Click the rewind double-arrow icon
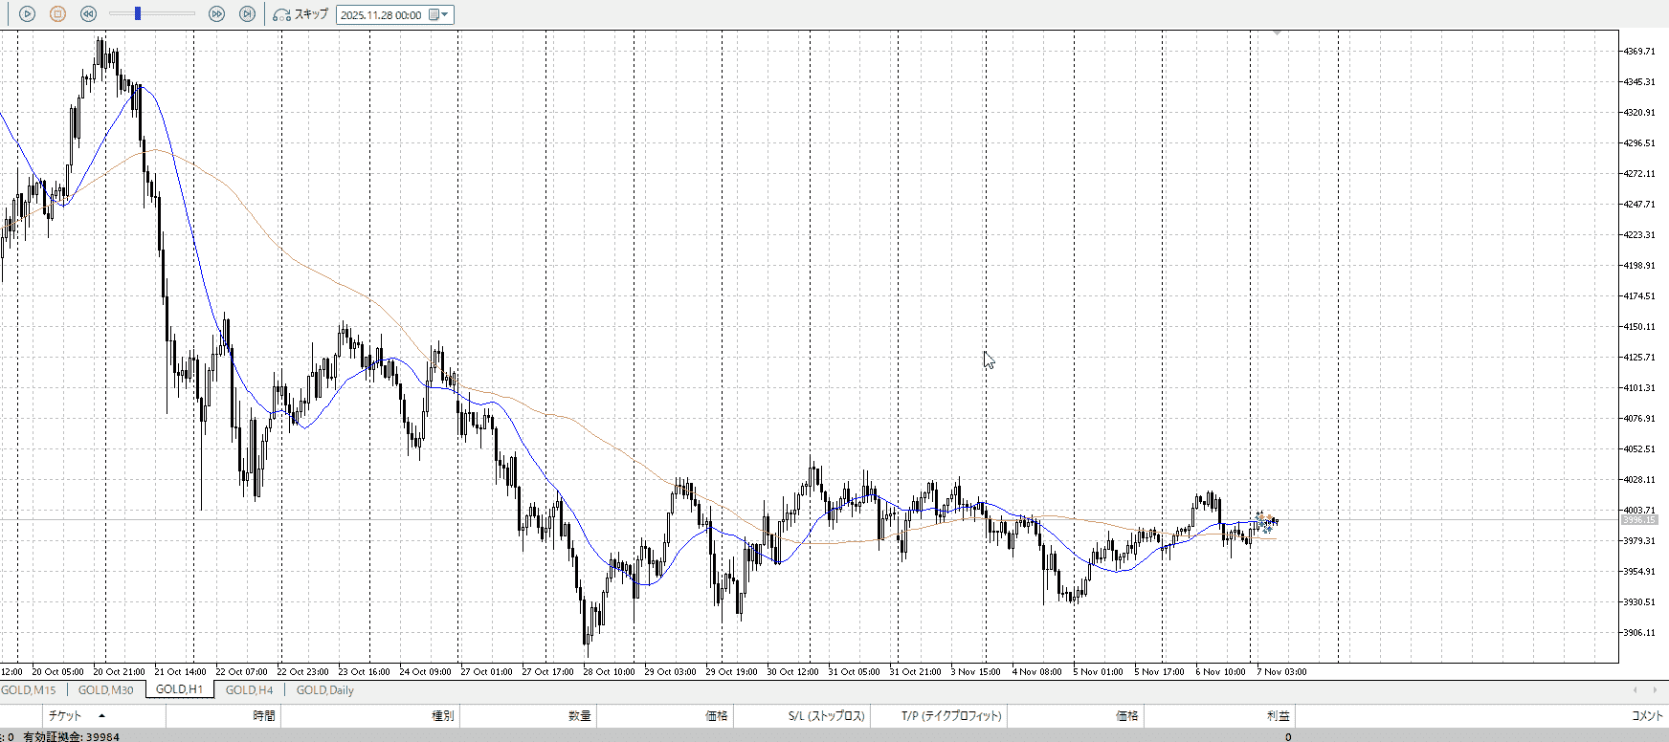 (88, 14)
